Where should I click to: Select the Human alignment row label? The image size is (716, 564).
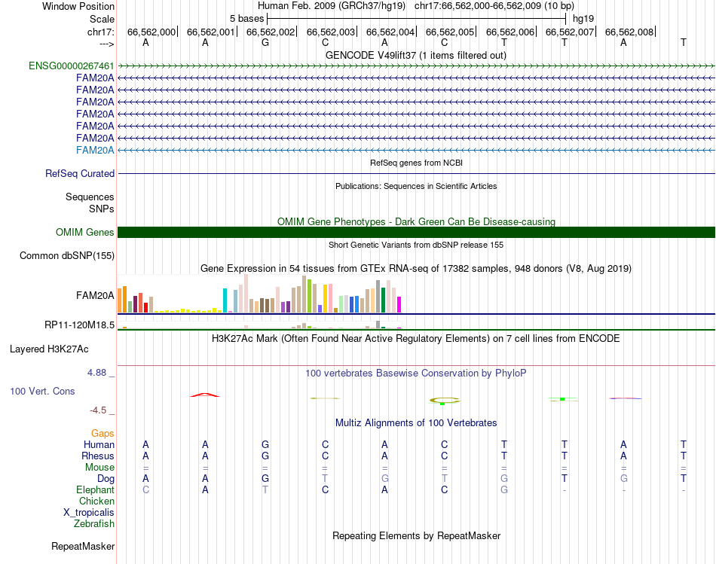(99, 444)
